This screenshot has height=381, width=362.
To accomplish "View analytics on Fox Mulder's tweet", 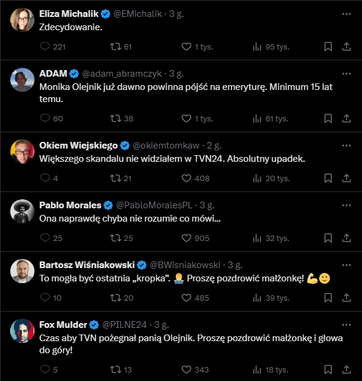I will (x=270, y=370).
